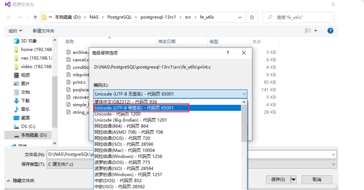Choose 中欧(DOS) - 代码页 852

tap(168, 180)
